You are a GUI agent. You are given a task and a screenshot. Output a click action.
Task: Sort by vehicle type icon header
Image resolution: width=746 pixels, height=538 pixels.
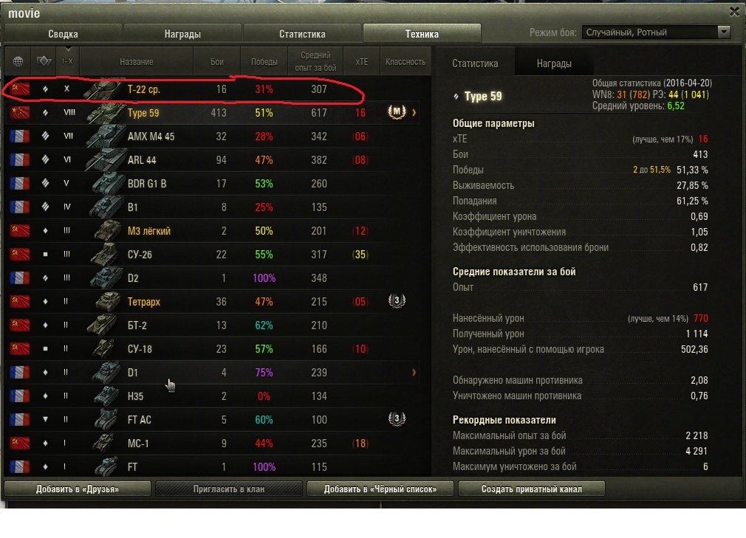[x=44, y=61]
